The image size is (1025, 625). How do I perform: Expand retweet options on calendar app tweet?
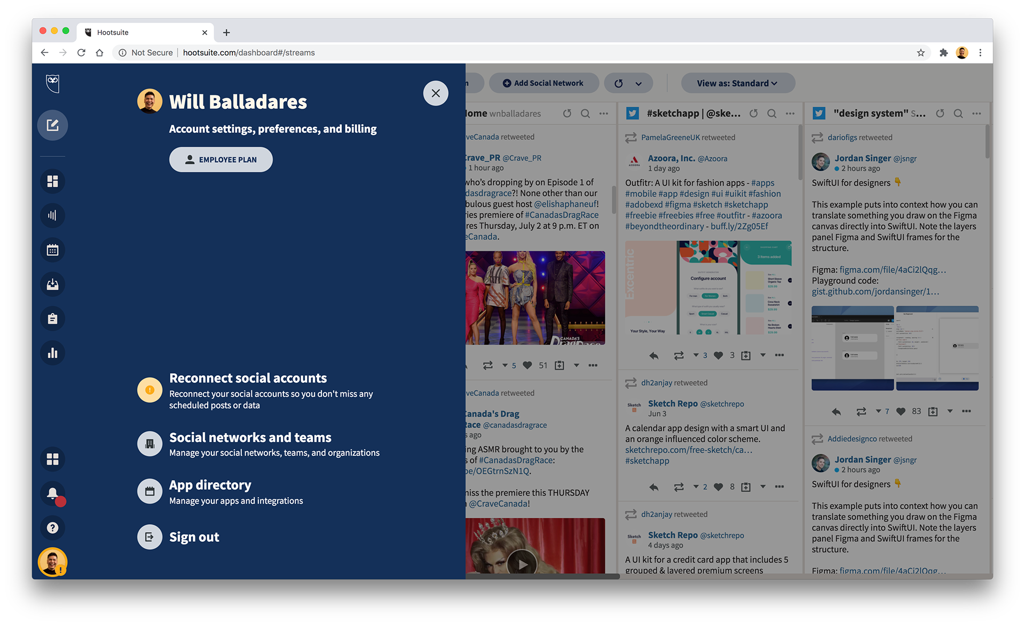click(x=696, y=487)
